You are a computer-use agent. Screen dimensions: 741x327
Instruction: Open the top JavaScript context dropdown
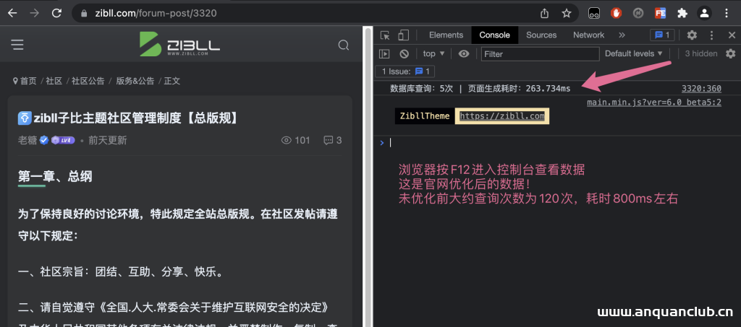[434, 53]
